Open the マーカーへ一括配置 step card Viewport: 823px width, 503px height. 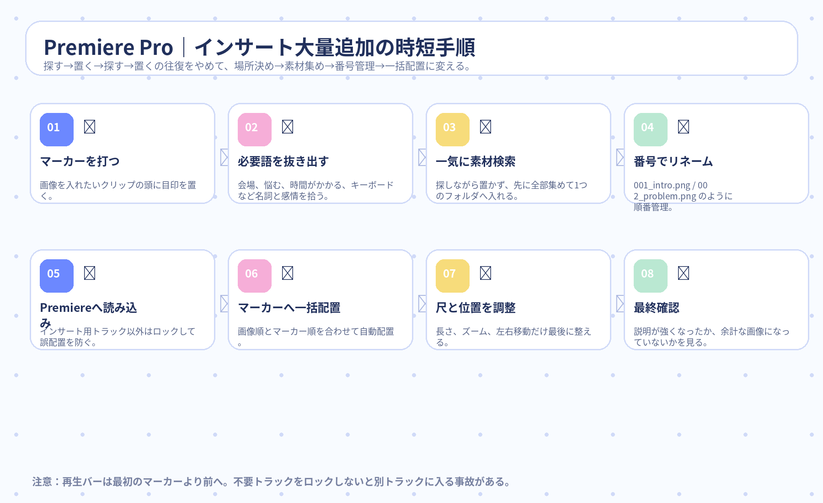pyautogui.click(x=321, y=300)
